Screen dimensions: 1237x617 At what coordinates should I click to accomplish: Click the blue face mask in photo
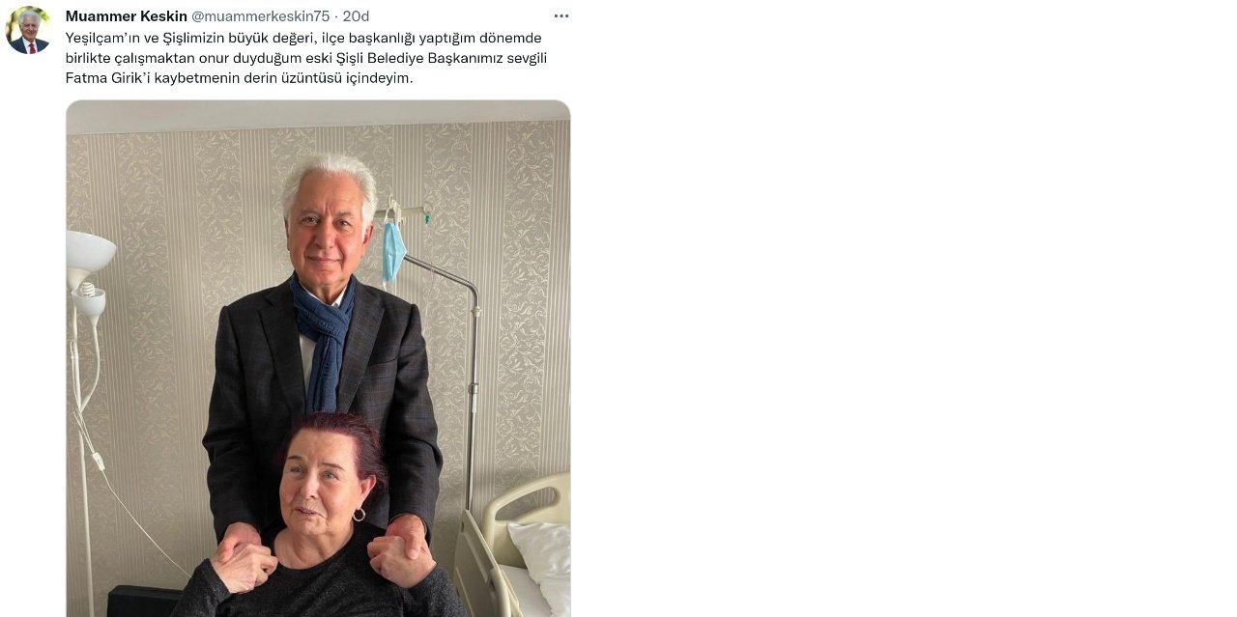click(x=393, y=250)
